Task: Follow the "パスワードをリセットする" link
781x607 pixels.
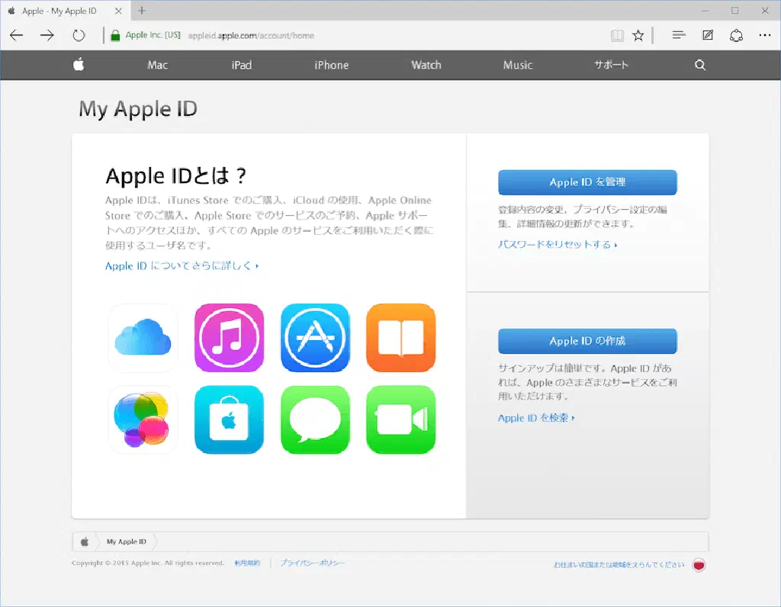Action: 557,245
